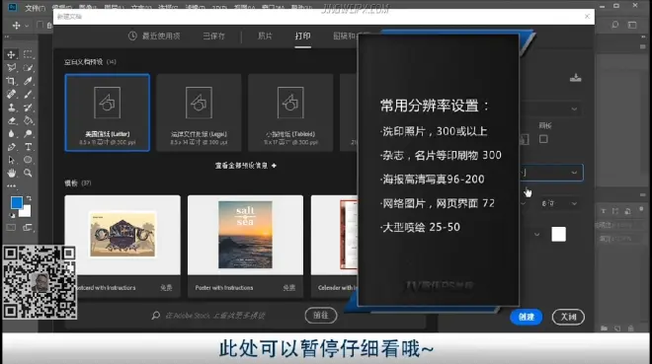Image resolution: width=652 pixels, height=364 pixels.
Task: Select the Healing Brush tool
Action: (11, 95)
